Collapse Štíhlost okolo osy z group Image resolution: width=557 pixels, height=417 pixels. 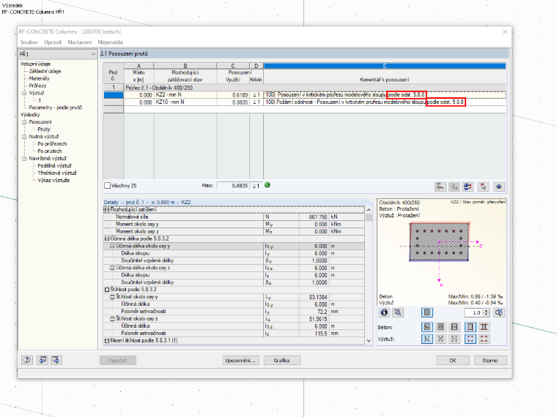[x=112, y=318]
